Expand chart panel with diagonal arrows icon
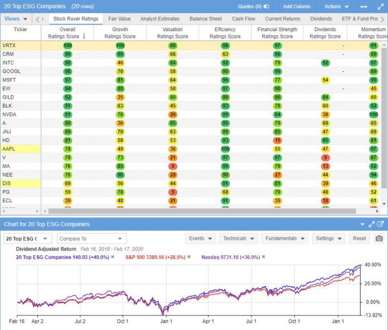This screenshot has height=330, width=388. 371,225
